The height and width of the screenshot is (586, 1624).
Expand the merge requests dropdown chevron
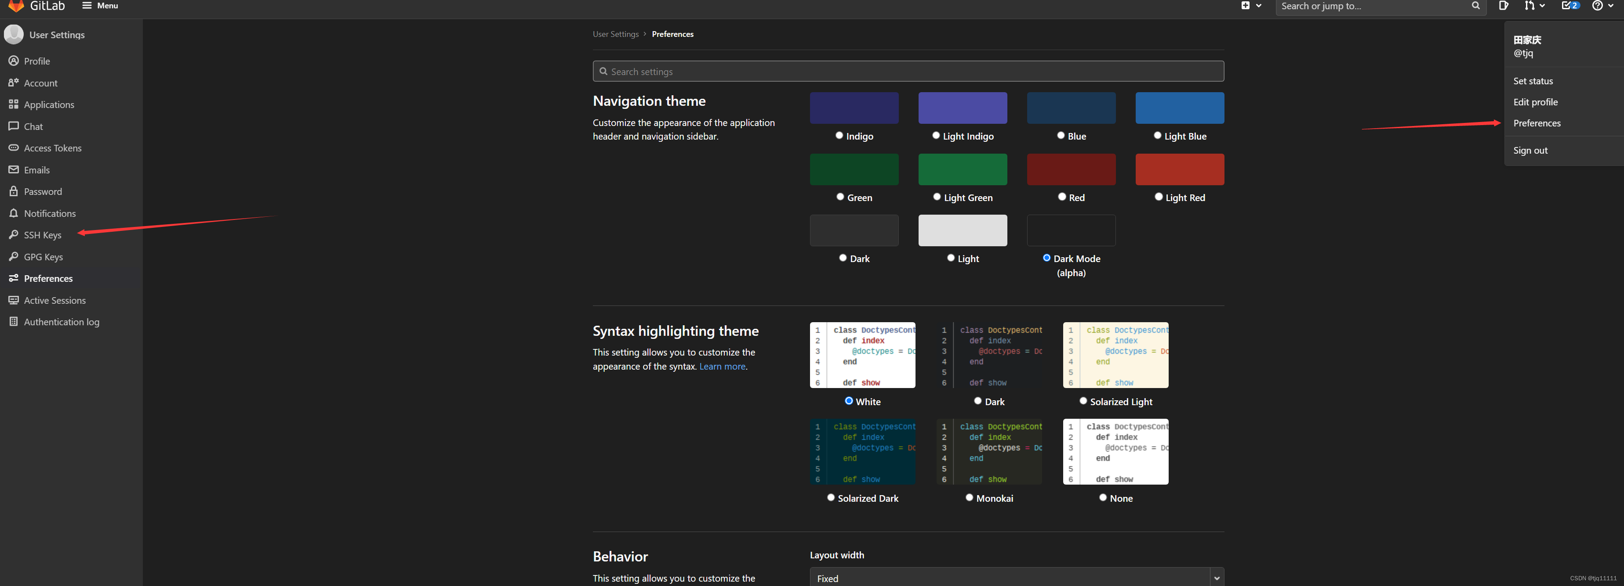coord(1542,6)
